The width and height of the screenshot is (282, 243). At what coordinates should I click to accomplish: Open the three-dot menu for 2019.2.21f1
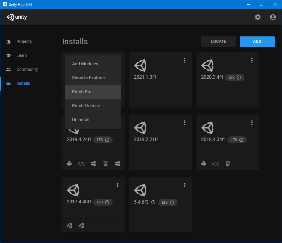(x=184, y=123)
